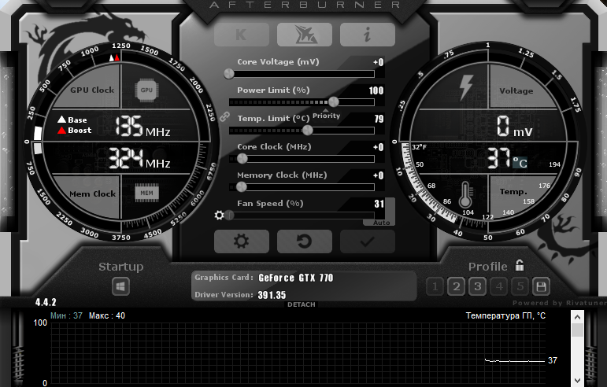The image size is (607, 387).
Task: Reset settings with the circular arrow button
Action: point(305,241)
